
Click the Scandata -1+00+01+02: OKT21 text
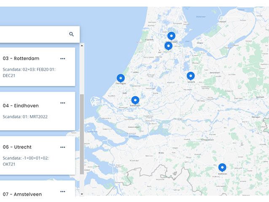(x=26, y=161)
